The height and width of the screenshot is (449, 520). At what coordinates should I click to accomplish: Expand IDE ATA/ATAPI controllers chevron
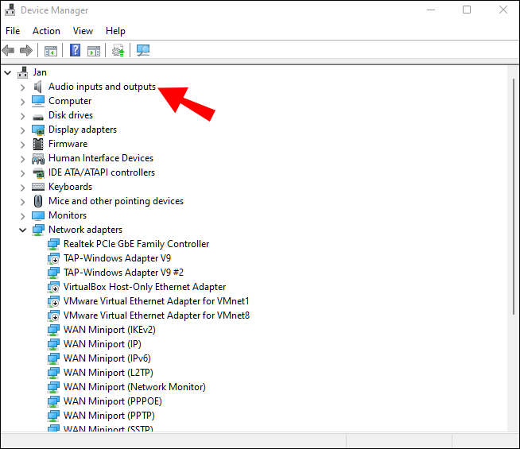click(22, 173)
